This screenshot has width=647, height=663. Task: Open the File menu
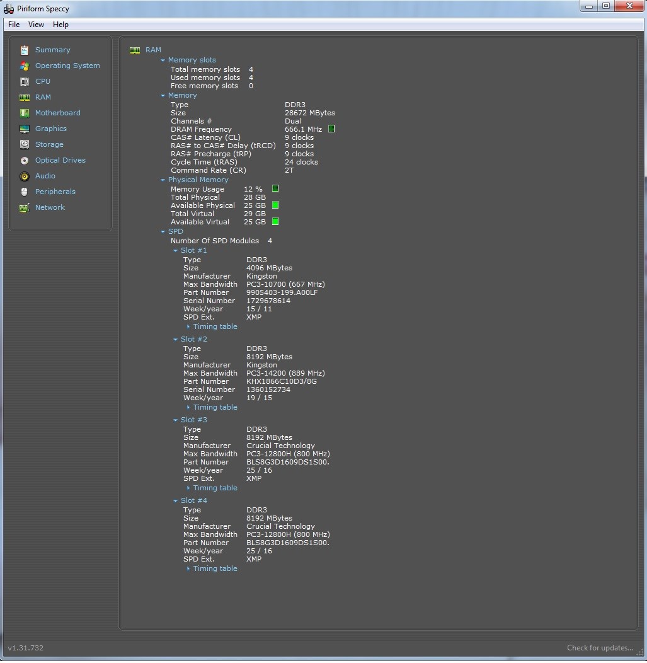coord(14,25)
